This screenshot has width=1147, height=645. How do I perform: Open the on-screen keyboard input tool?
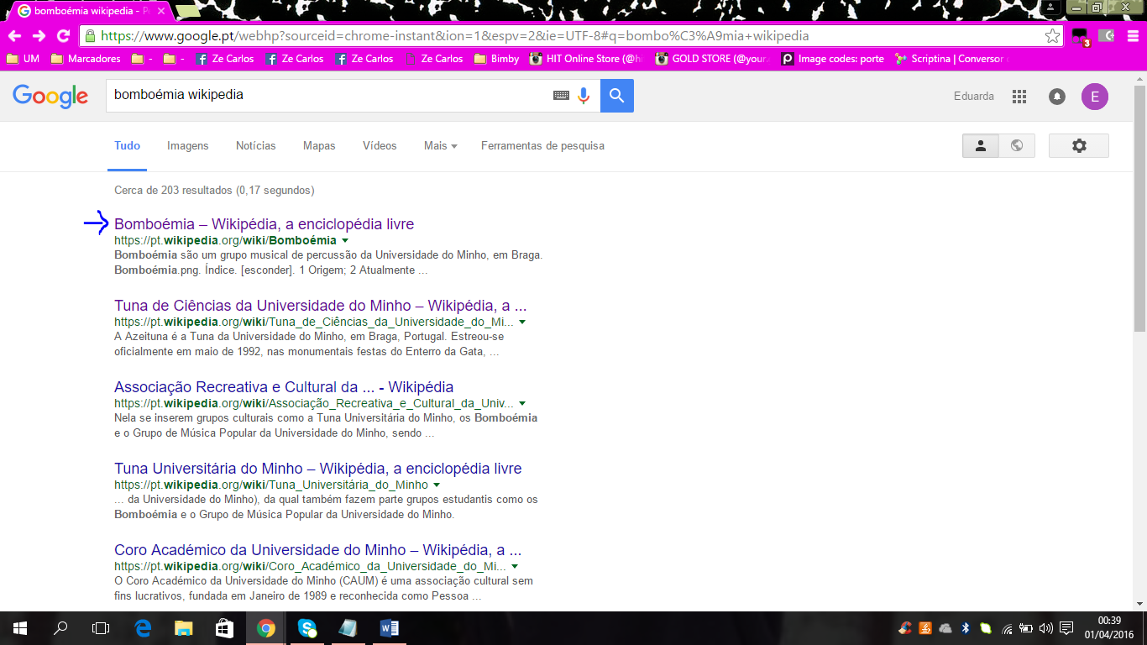click(x=561, y=96)
